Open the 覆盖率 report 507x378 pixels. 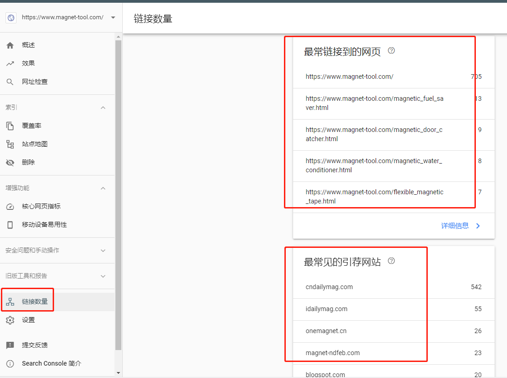[x=57, y=126]
